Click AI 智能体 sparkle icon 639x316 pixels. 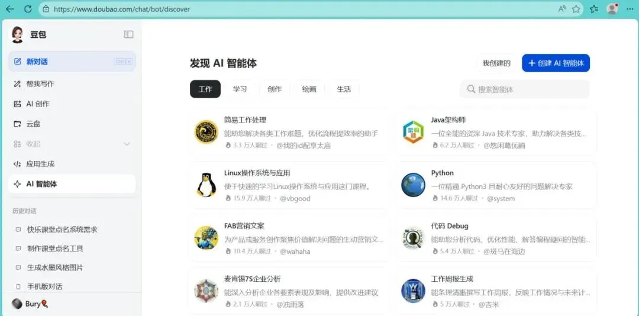click(17, 184)
